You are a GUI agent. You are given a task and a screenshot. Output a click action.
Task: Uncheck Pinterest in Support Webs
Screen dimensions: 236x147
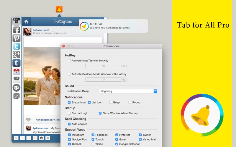[117, 135]
